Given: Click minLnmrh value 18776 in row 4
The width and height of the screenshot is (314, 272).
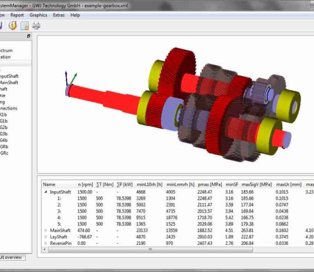Looking at the screenshot, I should tap(172, 217).
